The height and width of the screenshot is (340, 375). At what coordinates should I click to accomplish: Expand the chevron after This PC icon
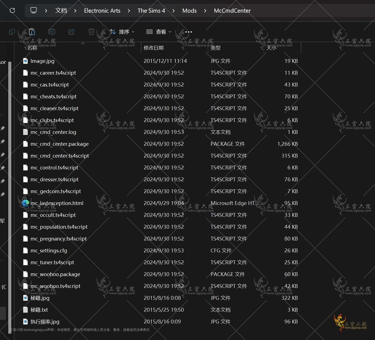pos(46,11)
